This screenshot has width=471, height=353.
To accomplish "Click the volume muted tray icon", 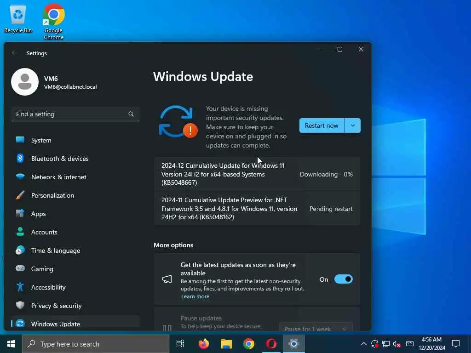I will (397, 344).
